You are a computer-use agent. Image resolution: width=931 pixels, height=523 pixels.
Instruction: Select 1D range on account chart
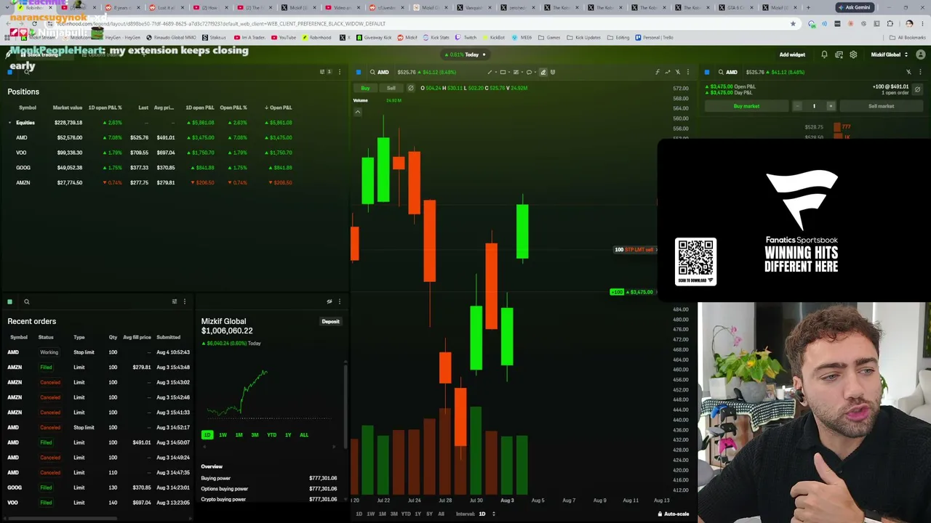(207, 435)
